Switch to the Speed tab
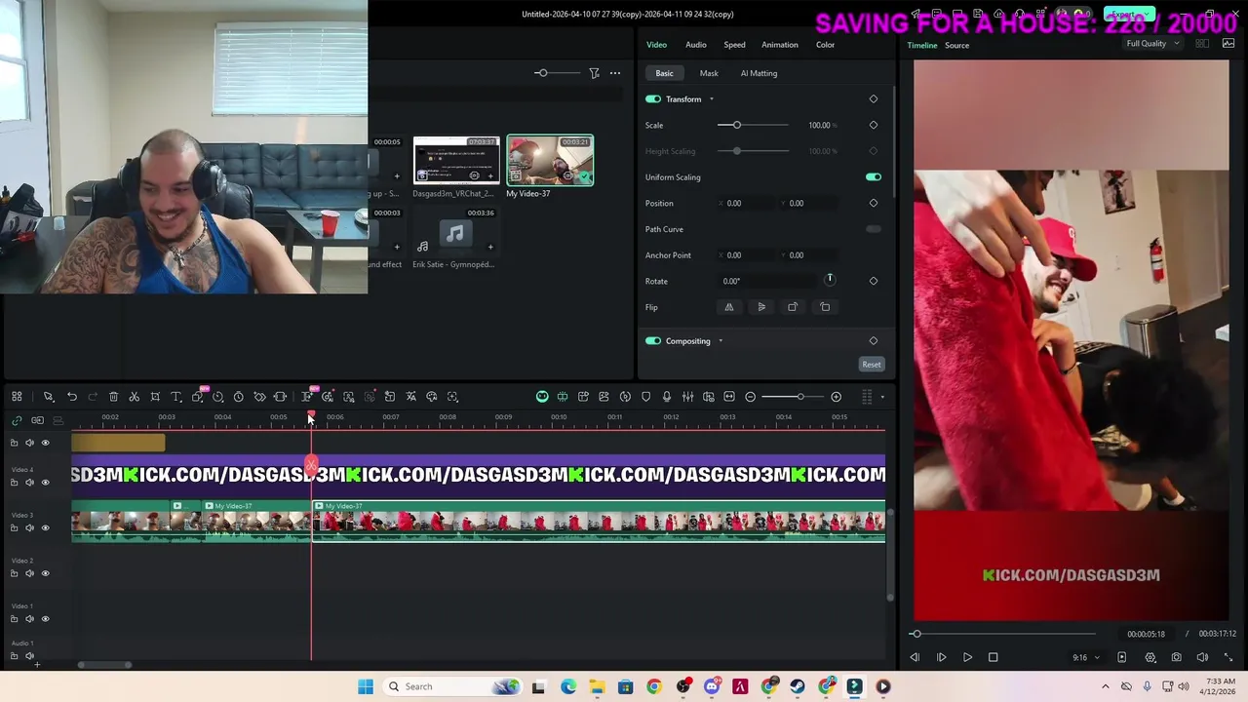Viewport: 1248px width, 702px height. pyautogui.click(x=734, y=45)
